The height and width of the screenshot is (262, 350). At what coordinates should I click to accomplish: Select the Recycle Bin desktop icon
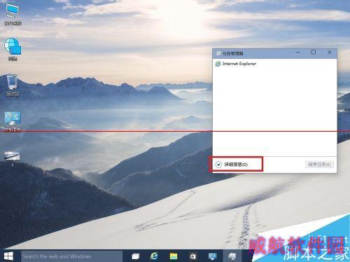point(13,85)
